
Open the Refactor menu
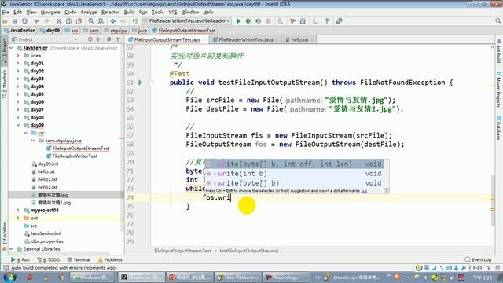[110, 13]
